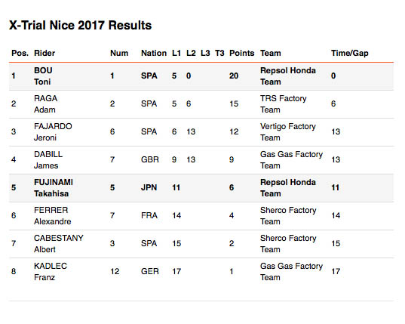Click the X-Trial Nice 2017 Results heading
Image resolution: width=405 pixels, height=324 pixels.
pyautogui.click(x=81, y=26)
